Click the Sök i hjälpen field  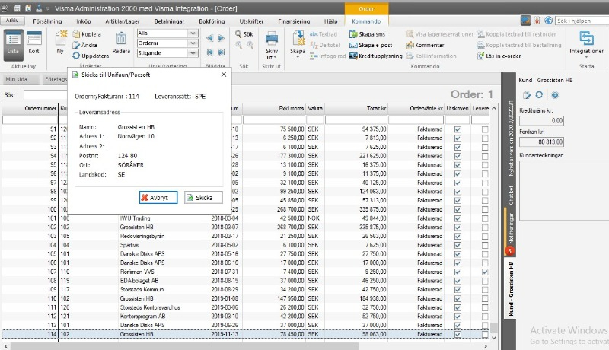pos(582,21)
